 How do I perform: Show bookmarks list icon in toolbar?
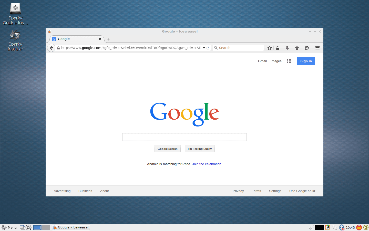tap(278, 48)
